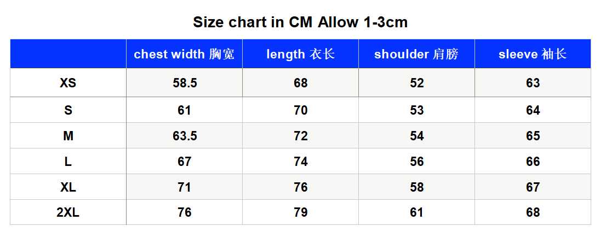Select the 2XL size row label
606x232 pixels.
pyautogui.click(x=68, y=212)
